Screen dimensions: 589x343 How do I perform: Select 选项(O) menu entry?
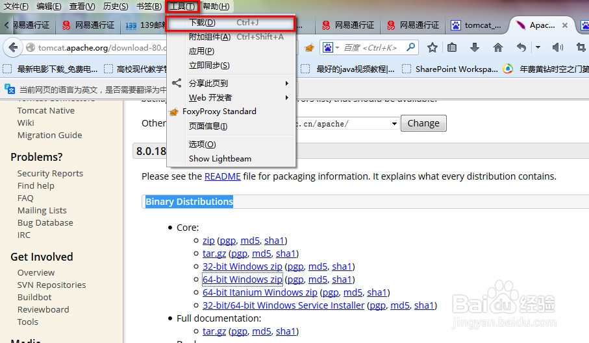231,145
